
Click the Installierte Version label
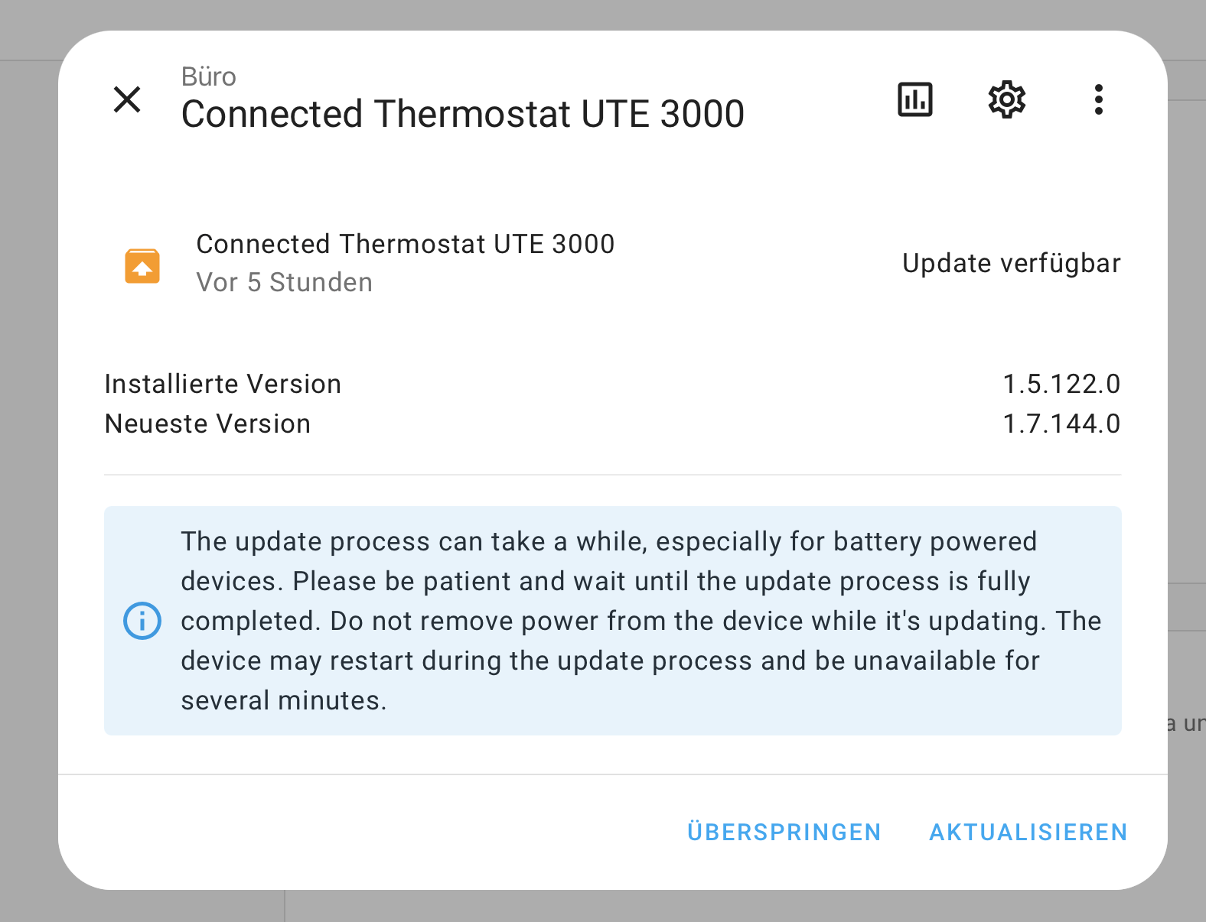tap(223, 384)
